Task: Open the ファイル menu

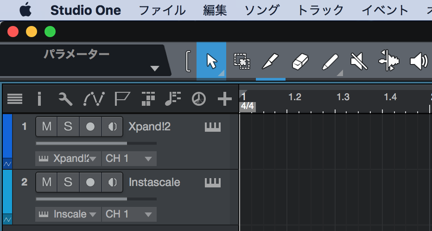Action: point(162,11)
